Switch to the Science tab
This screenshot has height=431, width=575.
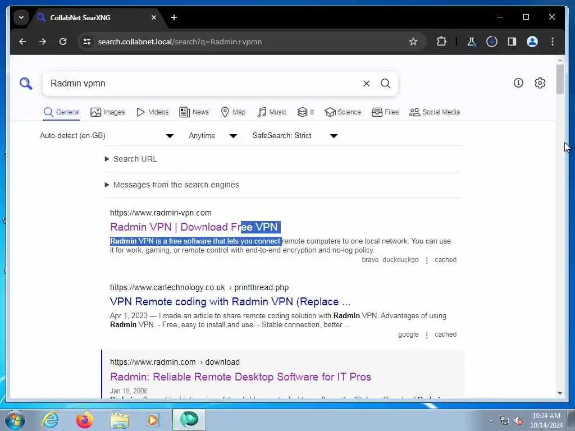pyautogui.click(x=343, y=112)
